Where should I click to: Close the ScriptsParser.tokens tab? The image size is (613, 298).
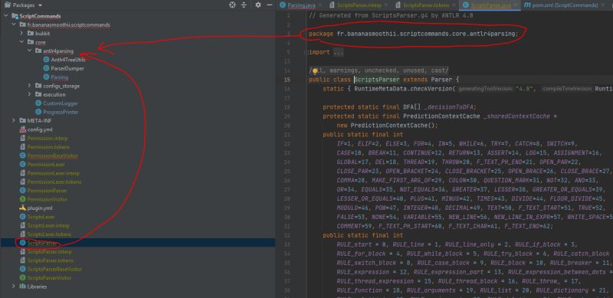point(453,5)
